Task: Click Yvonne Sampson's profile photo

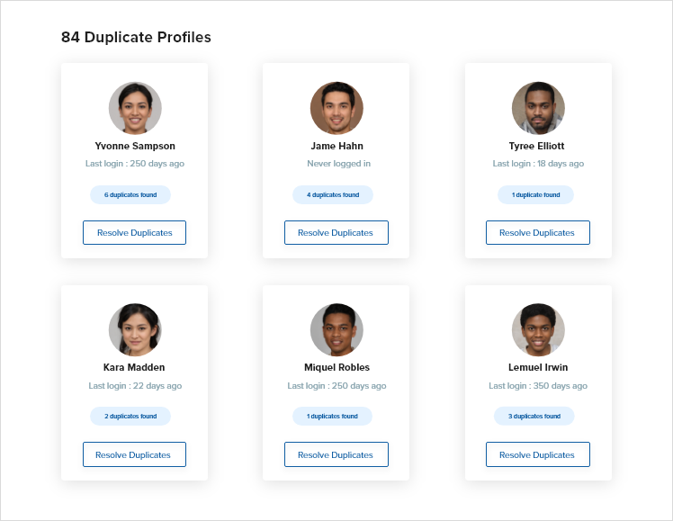Action: [135, 108]
